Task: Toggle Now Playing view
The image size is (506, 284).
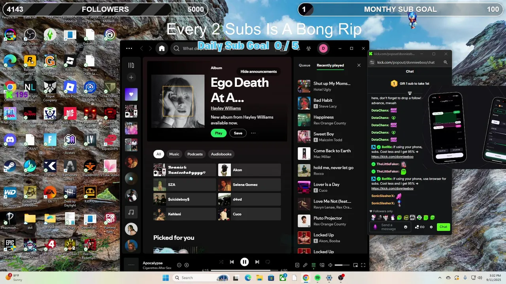Action: (x=297, y=265)
